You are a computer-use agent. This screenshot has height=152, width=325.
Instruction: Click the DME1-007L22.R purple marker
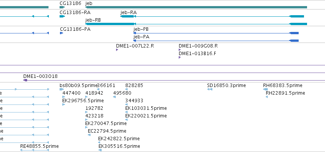click(x=117, y=50)
